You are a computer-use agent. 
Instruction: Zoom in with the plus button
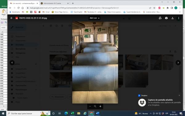pyautogui.click(x=100, y=106)
